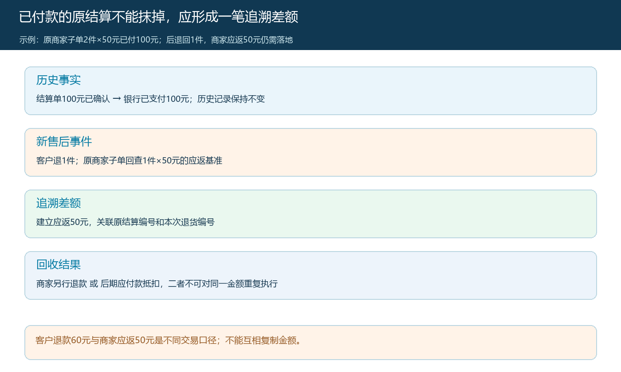
Task: Select the 示例 subtitle line in header
Action: click(x=156, y=40)
